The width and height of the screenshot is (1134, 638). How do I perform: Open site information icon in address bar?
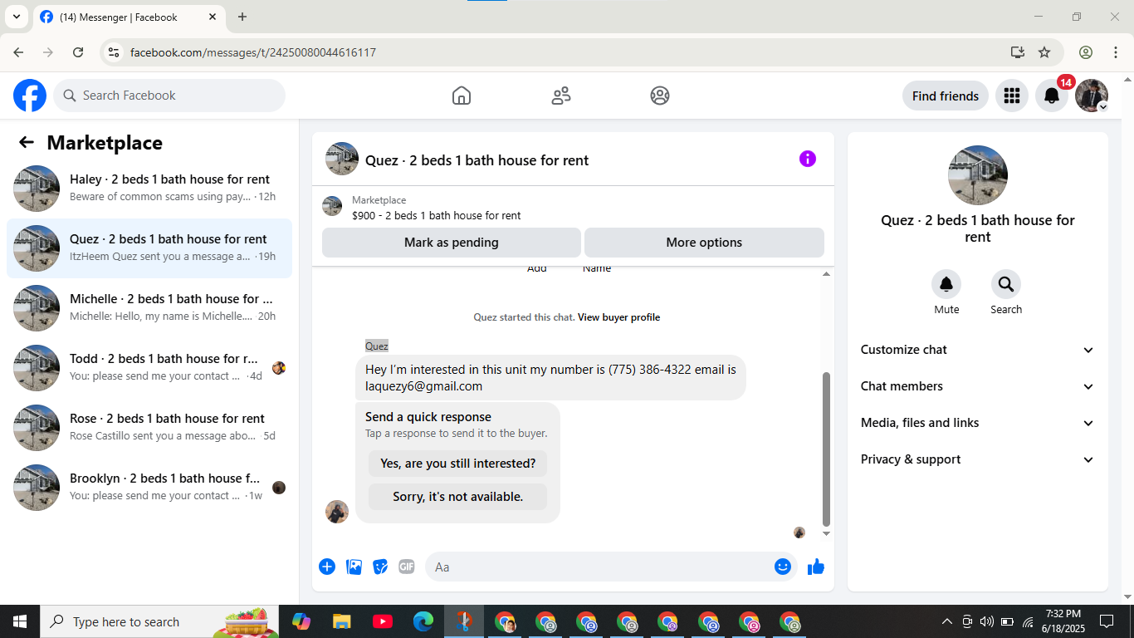point(115,52)
